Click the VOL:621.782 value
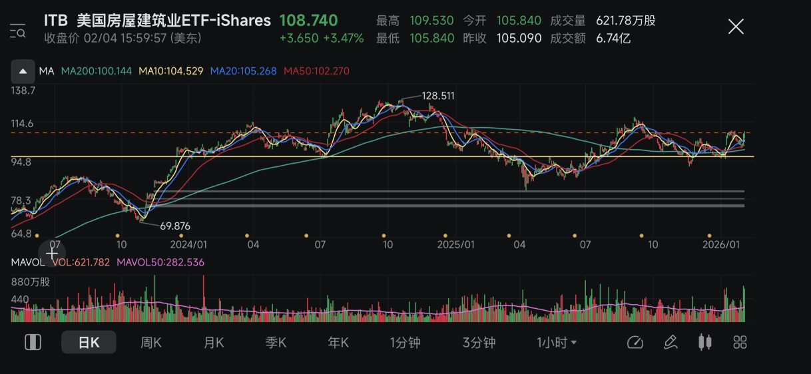 tap(81, 262)
